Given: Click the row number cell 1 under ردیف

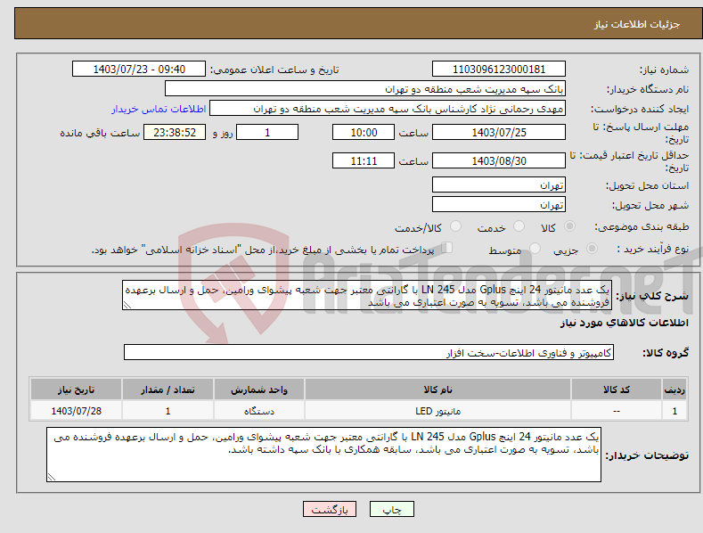Looking at the screenshot, I should tap(674, 411).
